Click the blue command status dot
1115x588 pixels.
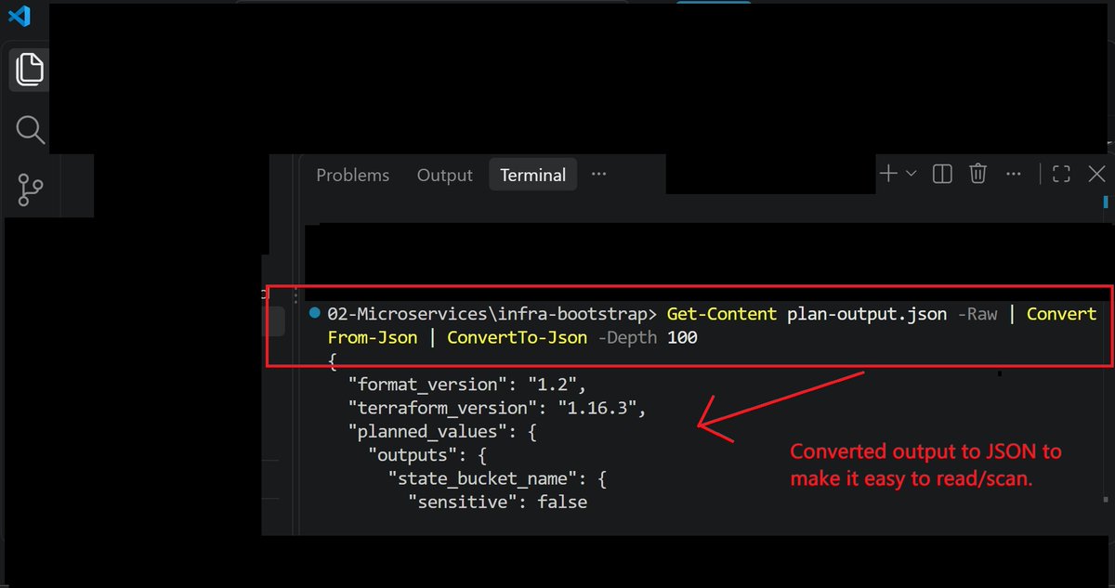pyautogui.click(x=315, y=313)
